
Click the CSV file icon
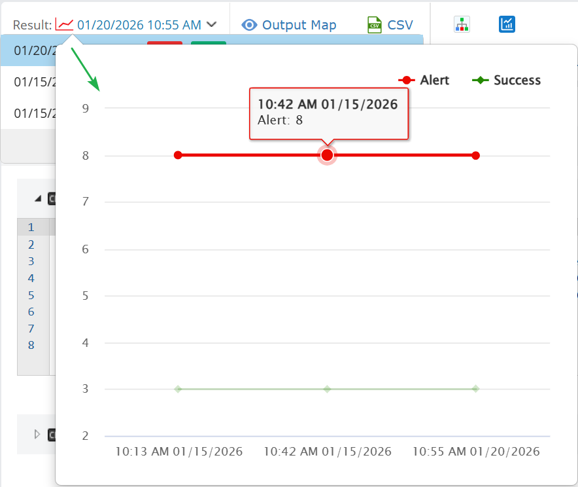coord(374,25)
